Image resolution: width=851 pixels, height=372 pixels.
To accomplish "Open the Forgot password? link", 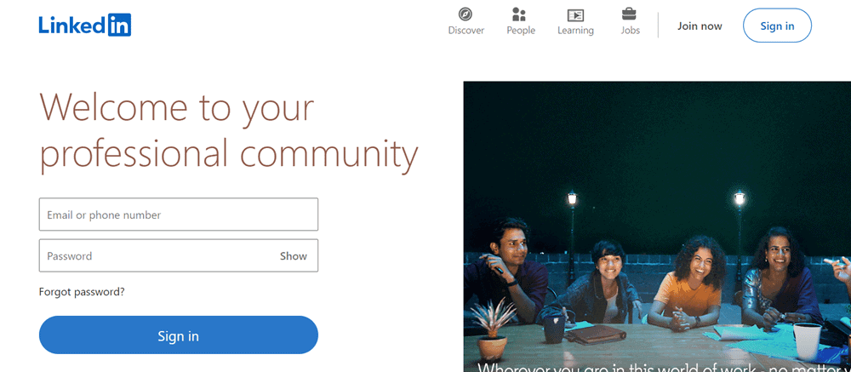I will (82, 292).
